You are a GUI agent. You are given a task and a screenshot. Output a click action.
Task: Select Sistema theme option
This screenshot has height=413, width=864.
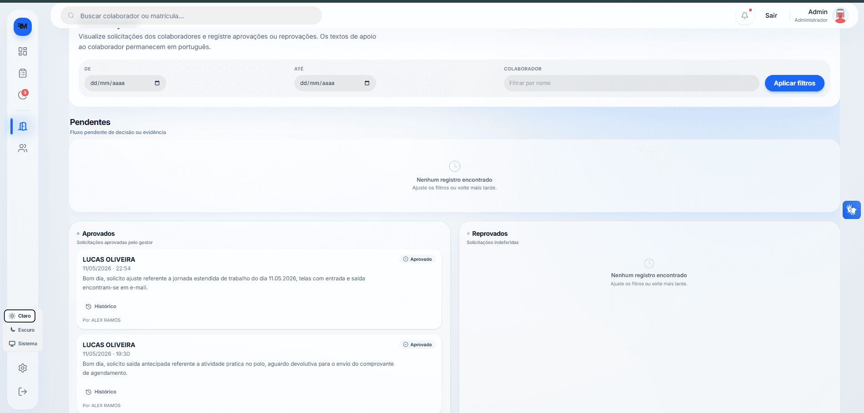click(23, 343)
